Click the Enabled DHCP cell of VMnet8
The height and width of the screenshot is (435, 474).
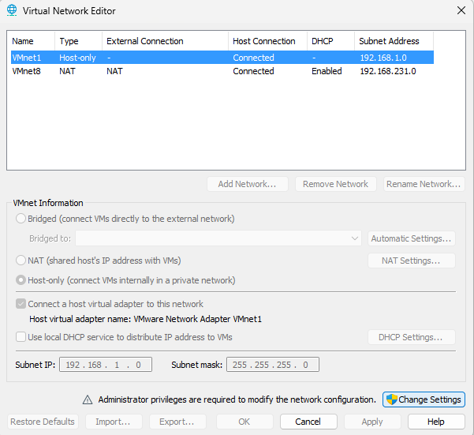327,71
